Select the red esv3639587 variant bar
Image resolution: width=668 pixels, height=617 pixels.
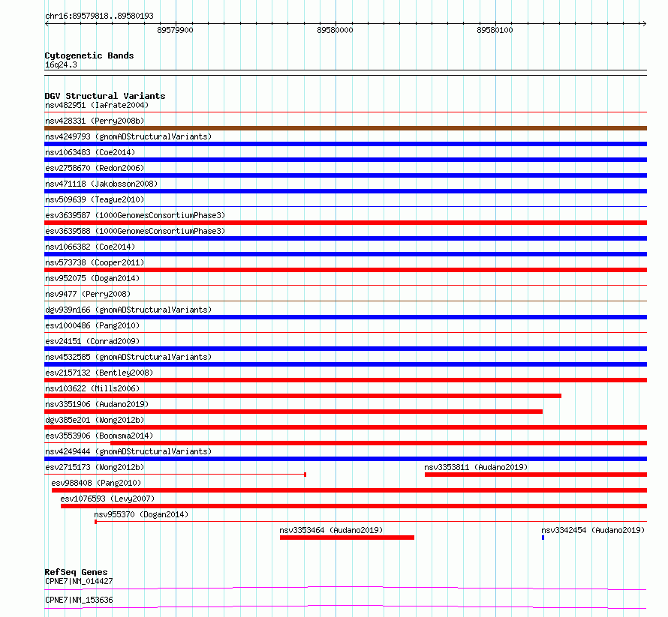click(x=345, y=223)
